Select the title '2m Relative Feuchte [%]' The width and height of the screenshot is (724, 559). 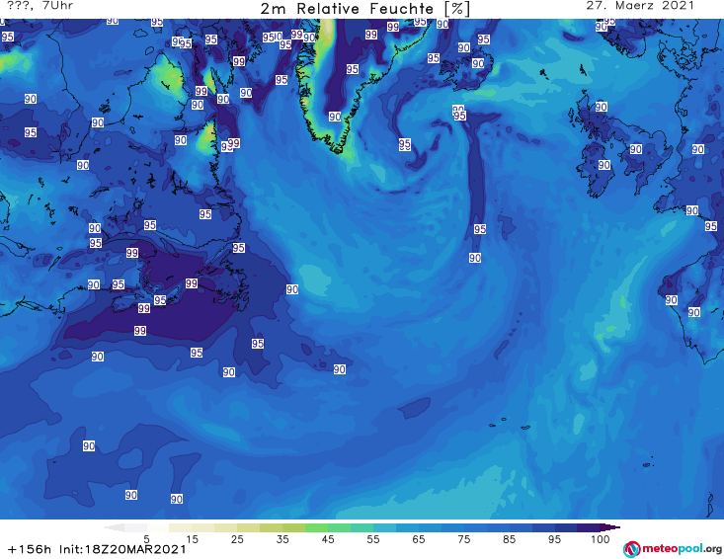(x=364, y=9)
